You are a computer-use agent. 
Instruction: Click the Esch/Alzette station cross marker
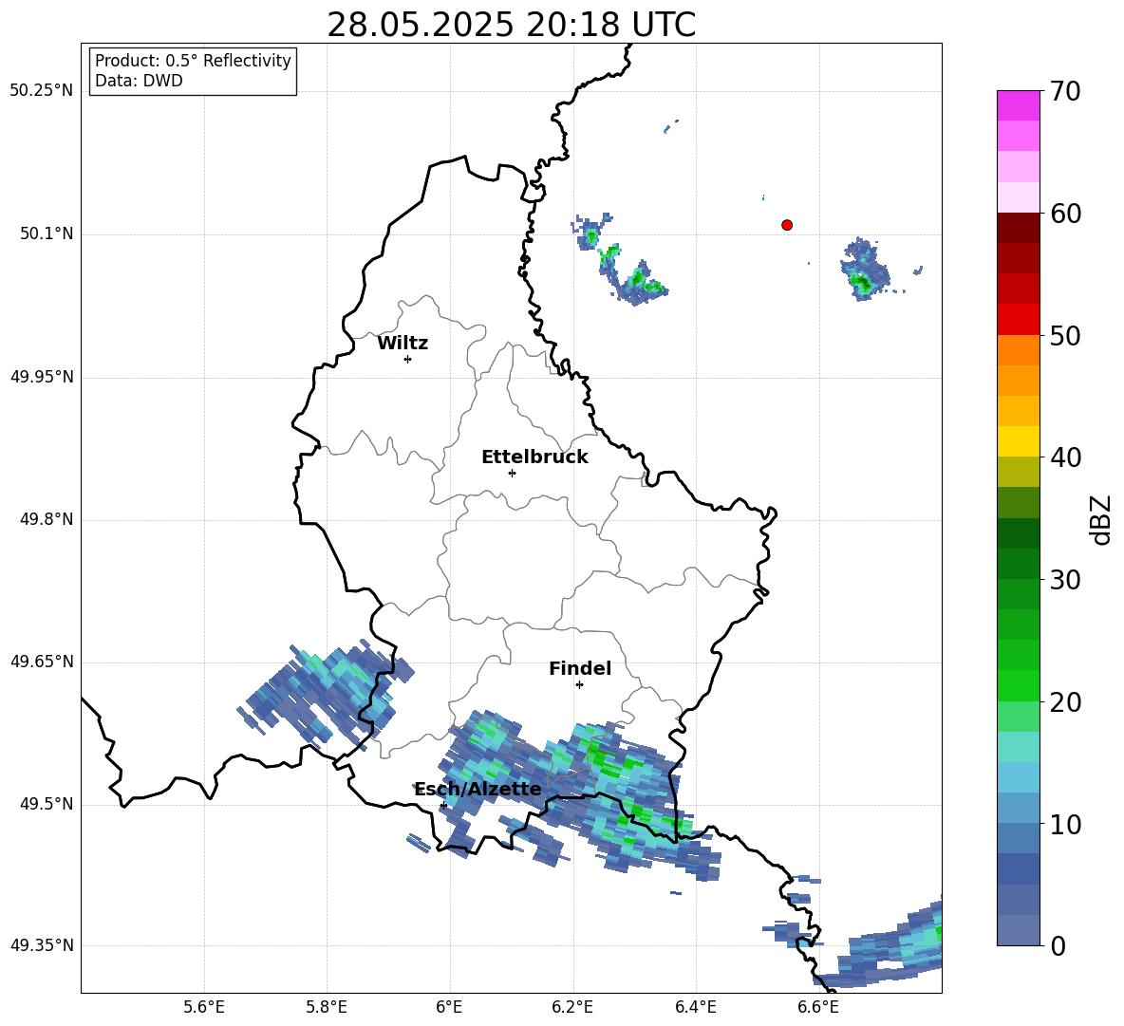(443, 805)
